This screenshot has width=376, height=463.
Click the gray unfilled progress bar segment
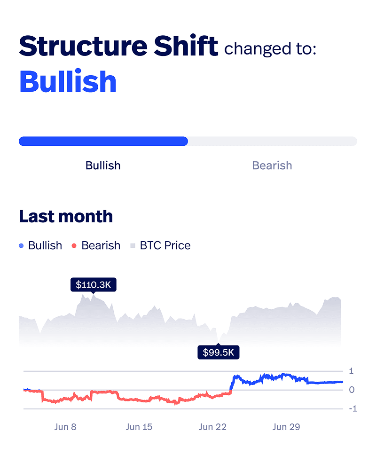tap(273, 141)
